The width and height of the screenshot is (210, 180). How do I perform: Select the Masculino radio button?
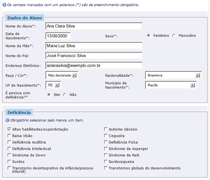174,36
